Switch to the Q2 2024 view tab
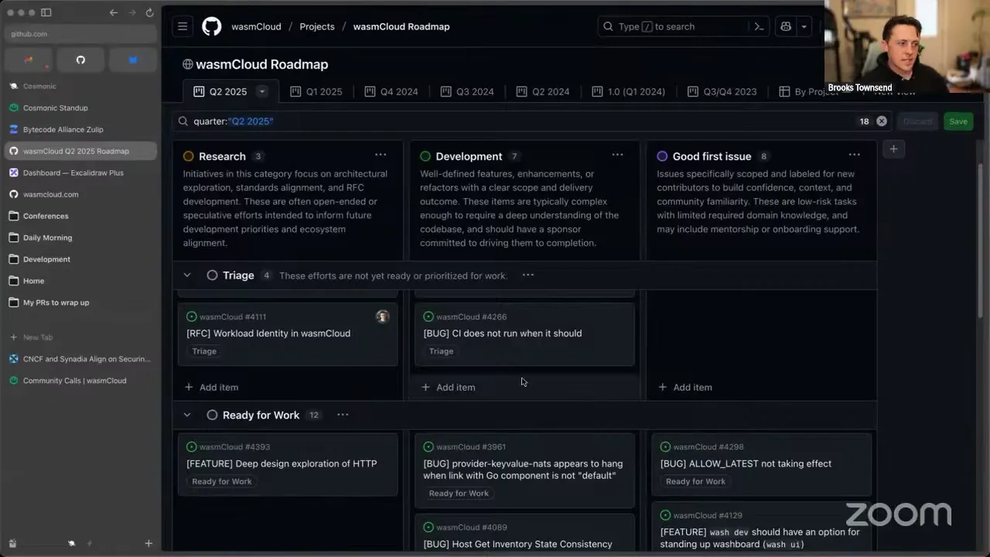Screen dimensions: 990x557 543,91
